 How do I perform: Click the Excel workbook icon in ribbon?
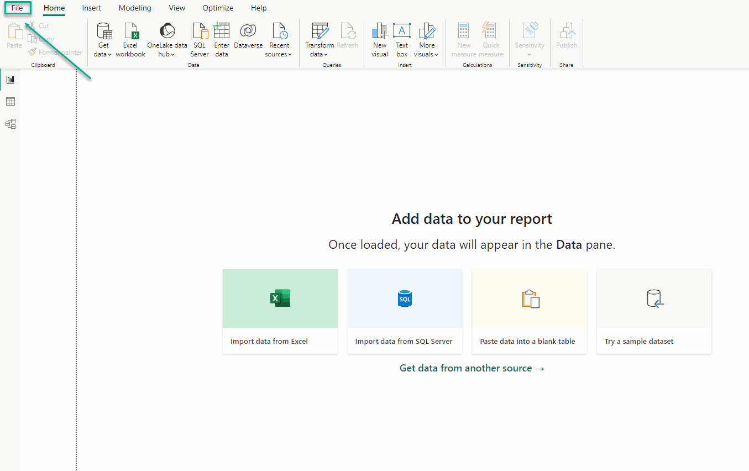point(130,32)
